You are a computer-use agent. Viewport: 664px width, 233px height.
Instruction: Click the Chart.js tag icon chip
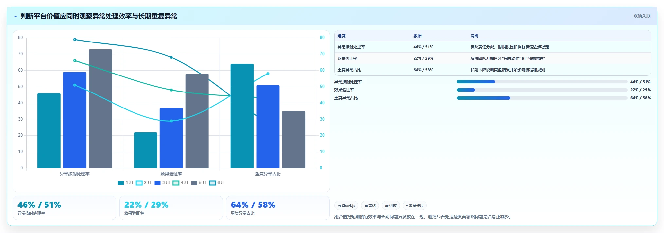click(346, 206)
